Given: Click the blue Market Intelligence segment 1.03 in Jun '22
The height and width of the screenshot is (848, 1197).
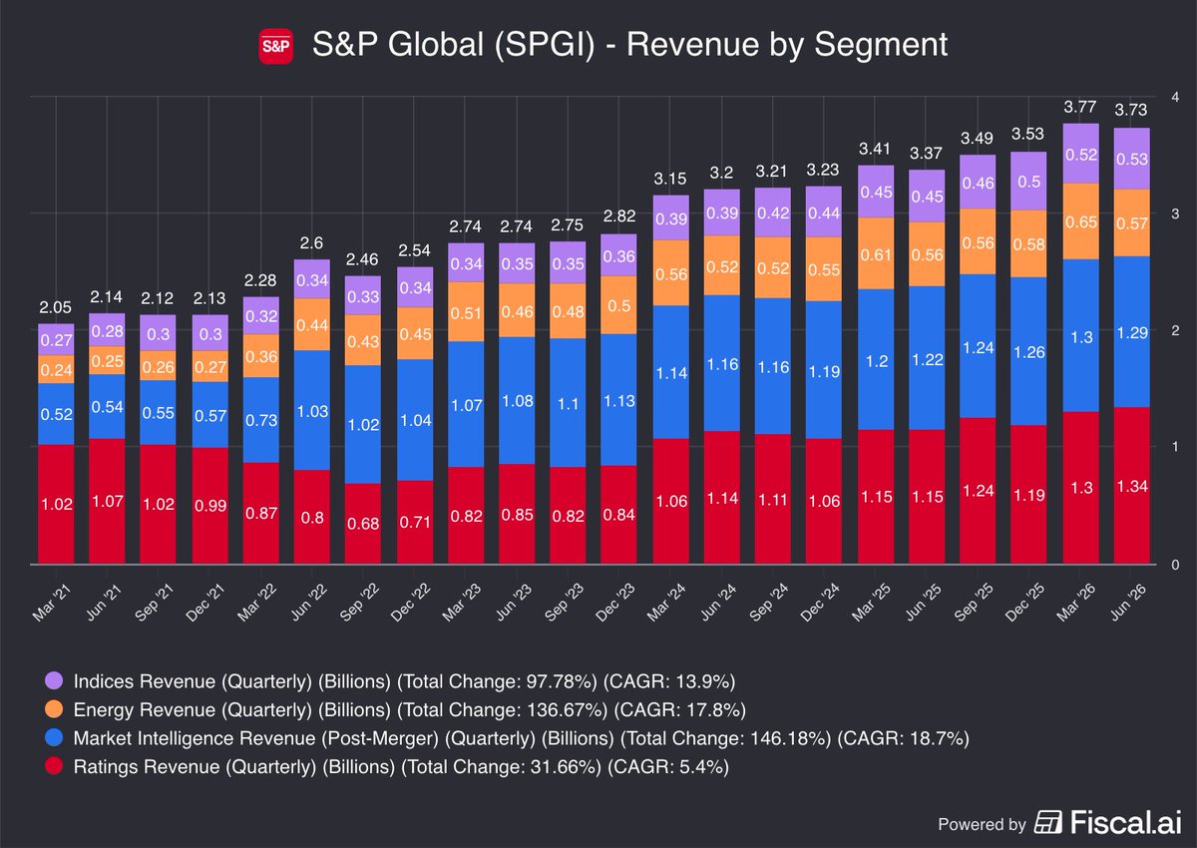Looking at the screenshot, I should [312, 410].
